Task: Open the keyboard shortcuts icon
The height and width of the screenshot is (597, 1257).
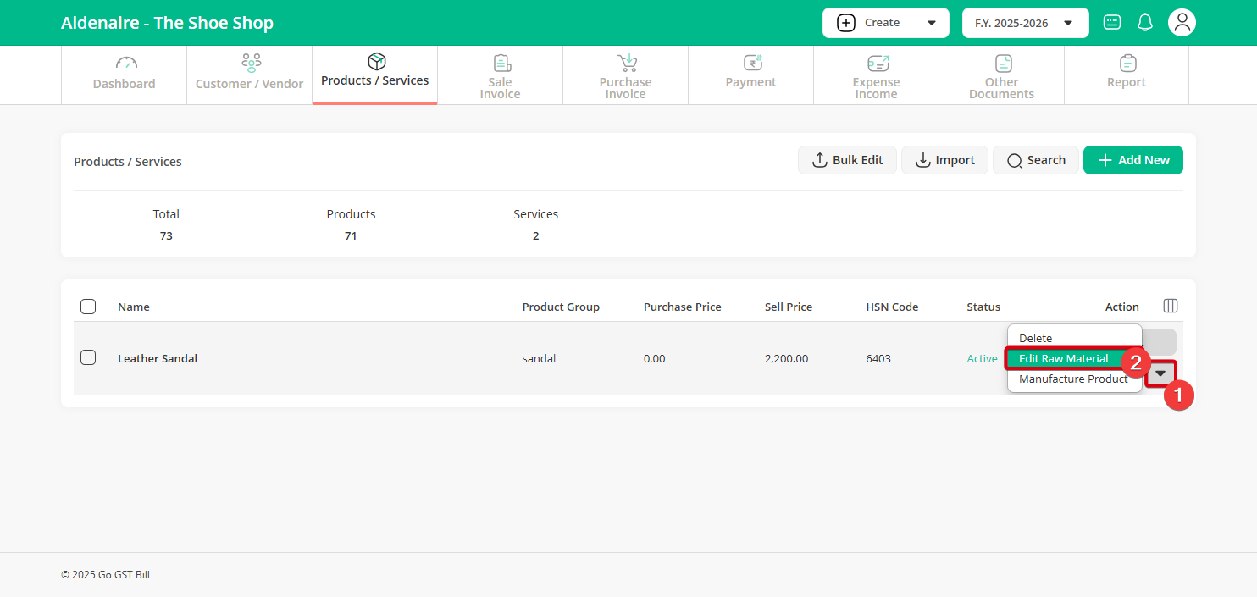Action: [1112, 23]
